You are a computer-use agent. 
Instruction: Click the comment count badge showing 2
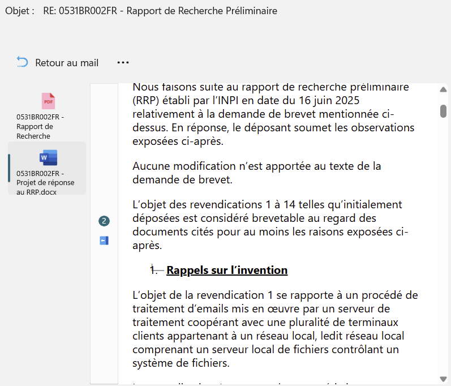(104, 221)
